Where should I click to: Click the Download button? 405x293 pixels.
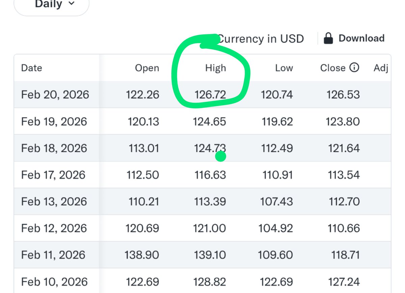coord(361,38)
